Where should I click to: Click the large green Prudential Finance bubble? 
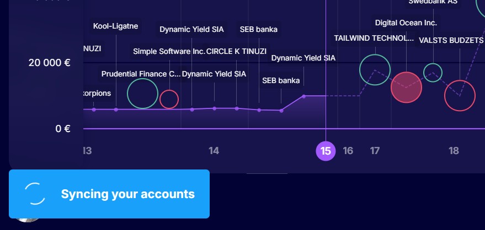[142, 94]
